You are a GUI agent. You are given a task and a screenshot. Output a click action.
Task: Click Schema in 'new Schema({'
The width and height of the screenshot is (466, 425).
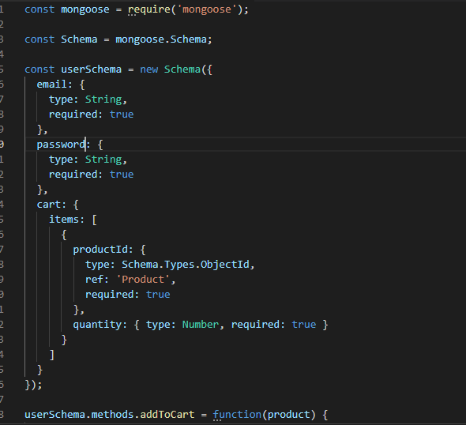pyautogui.click(x=182, y=70)
